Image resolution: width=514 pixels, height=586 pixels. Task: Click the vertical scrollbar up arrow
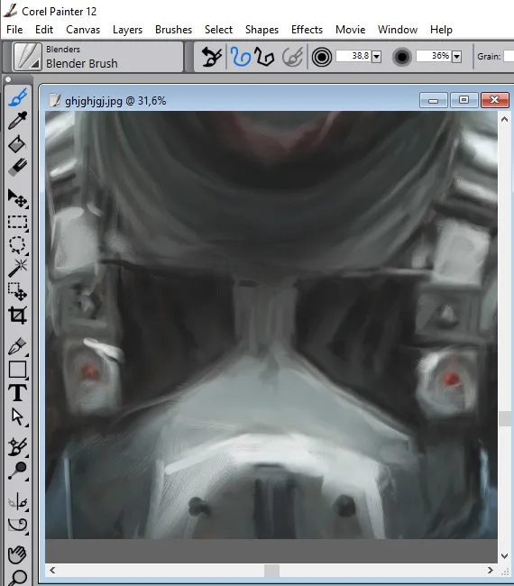point(504,119)
